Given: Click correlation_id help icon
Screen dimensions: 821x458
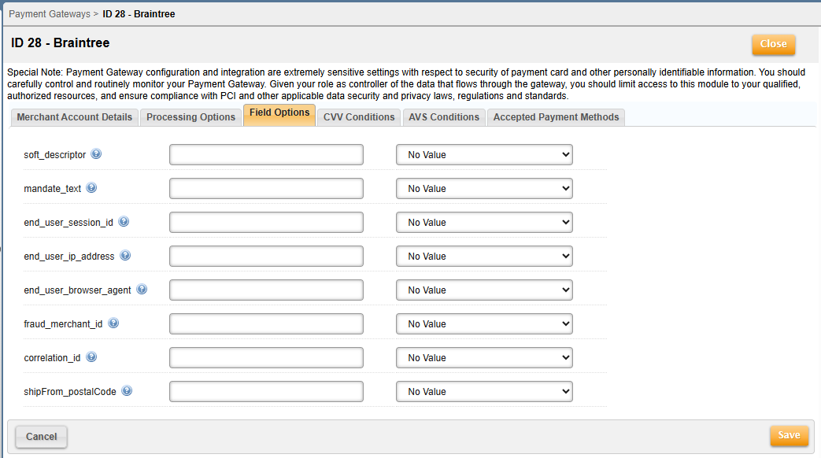Looking at the screenshot, I should coord(91,357).
